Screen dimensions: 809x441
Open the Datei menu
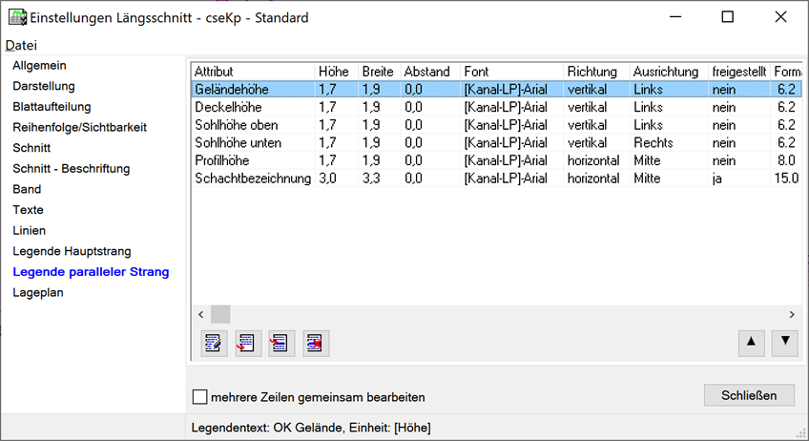pos(21,46)
